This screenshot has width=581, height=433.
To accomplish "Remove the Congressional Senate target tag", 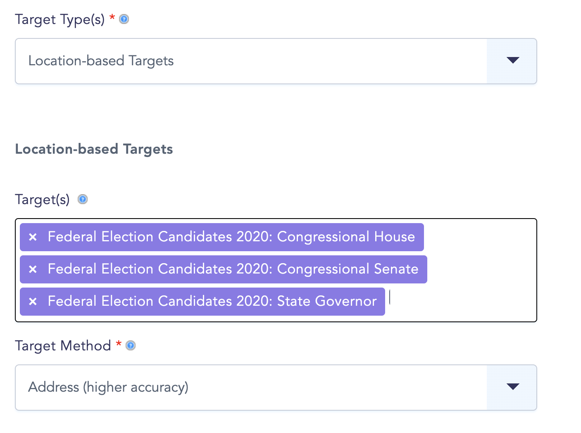I will coord(33,269).
